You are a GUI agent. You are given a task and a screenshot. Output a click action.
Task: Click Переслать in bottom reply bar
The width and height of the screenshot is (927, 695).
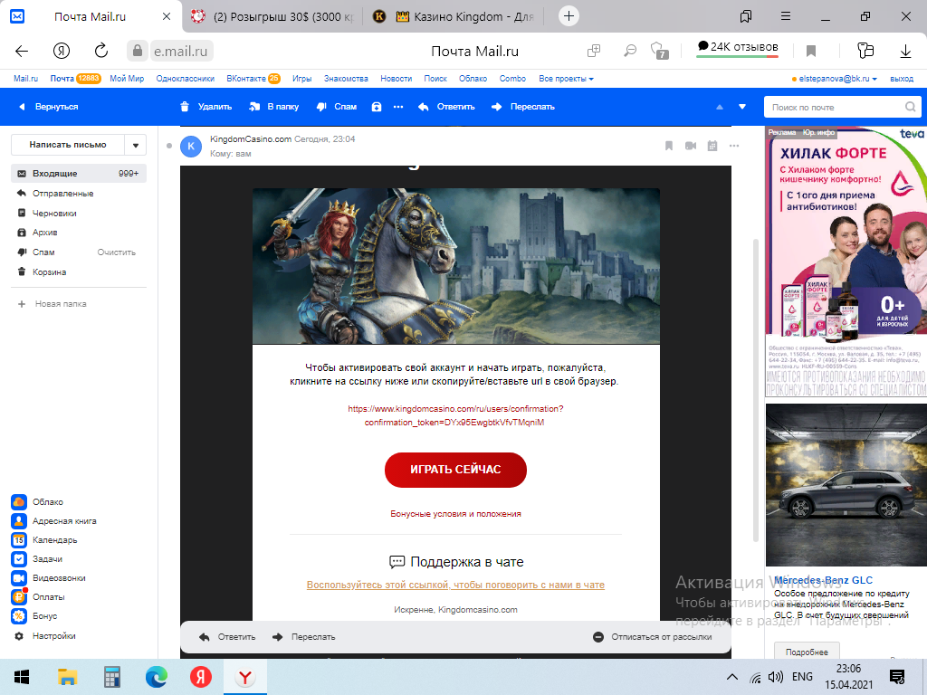tap(304, 637)
